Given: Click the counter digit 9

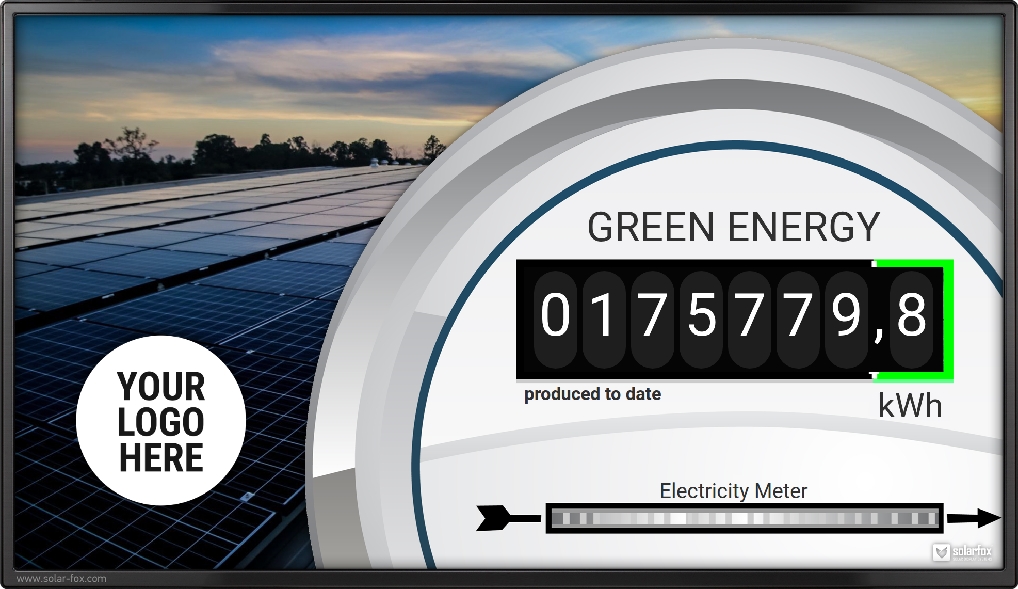Looking at the screenshot, I should tap(846, 316).
